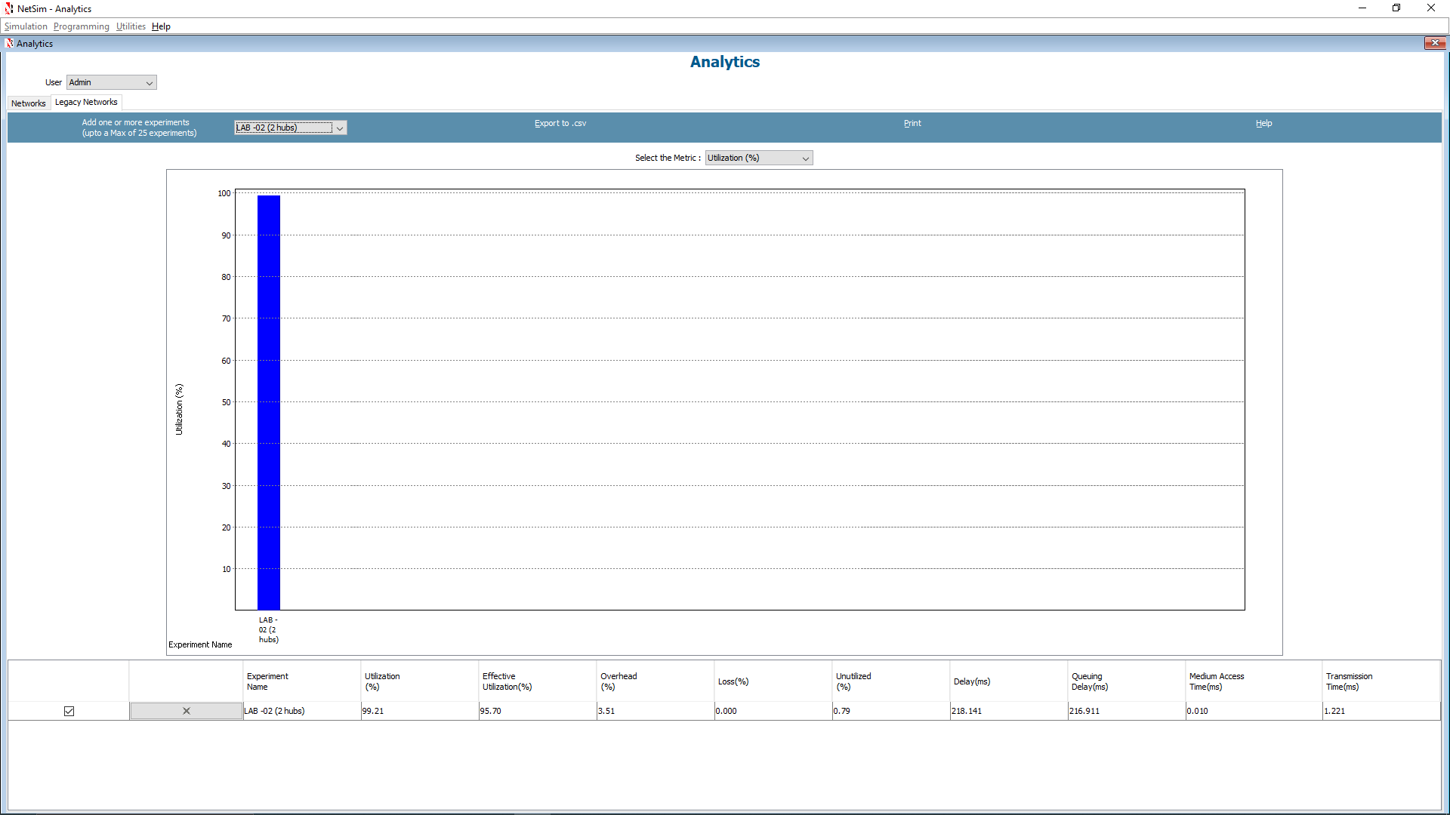The height and width of the screenshot is (815, 1450).
Task: Click the LAB -02 (2 hubs) name cell
Action: [302, 711]
